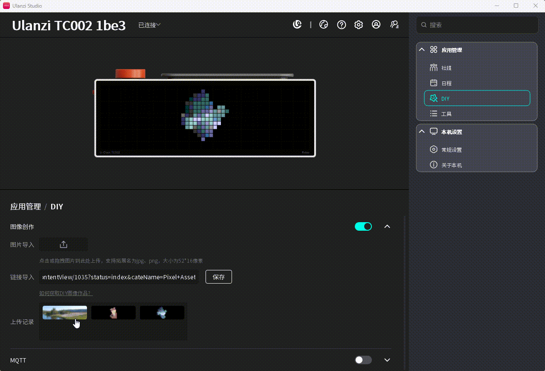Select DIY in the sidebar
Screen dimensions: 545x371
[x=477, y=98]
